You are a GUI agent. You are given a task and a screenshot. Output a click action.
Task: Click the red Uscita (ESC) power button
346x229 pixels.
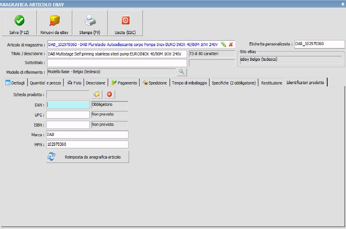point(125,23)
